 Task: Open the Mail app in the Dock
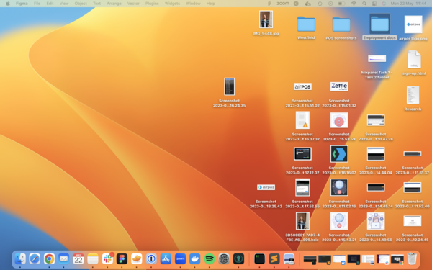tap(63, 258)
